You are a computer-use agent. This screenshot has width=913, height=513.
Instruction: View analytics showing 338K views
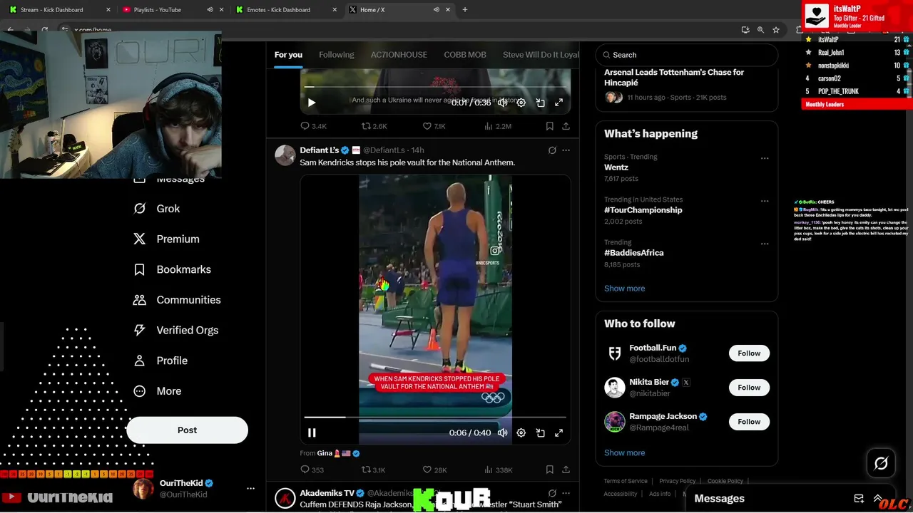pos(498,470)
